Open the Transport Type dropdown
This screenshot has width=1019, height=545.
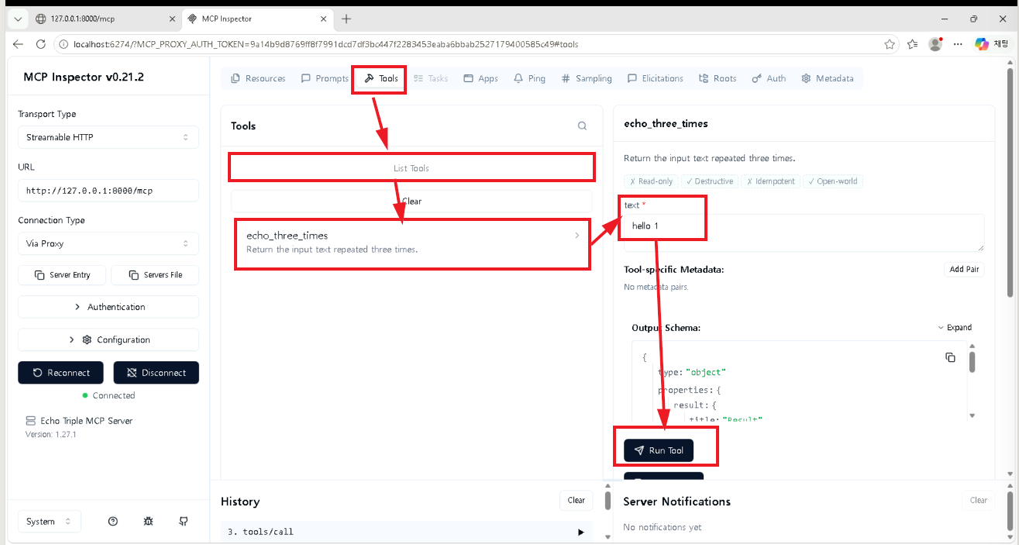[108, 137]
